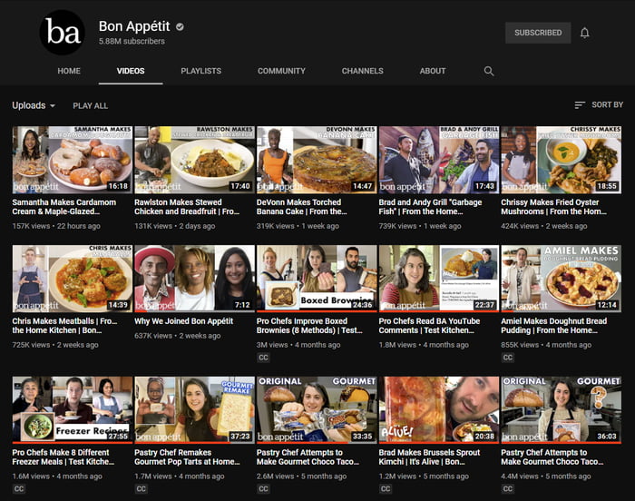
Task: Open Chris Makes Meatballs video title
Action: coord(64,326)
